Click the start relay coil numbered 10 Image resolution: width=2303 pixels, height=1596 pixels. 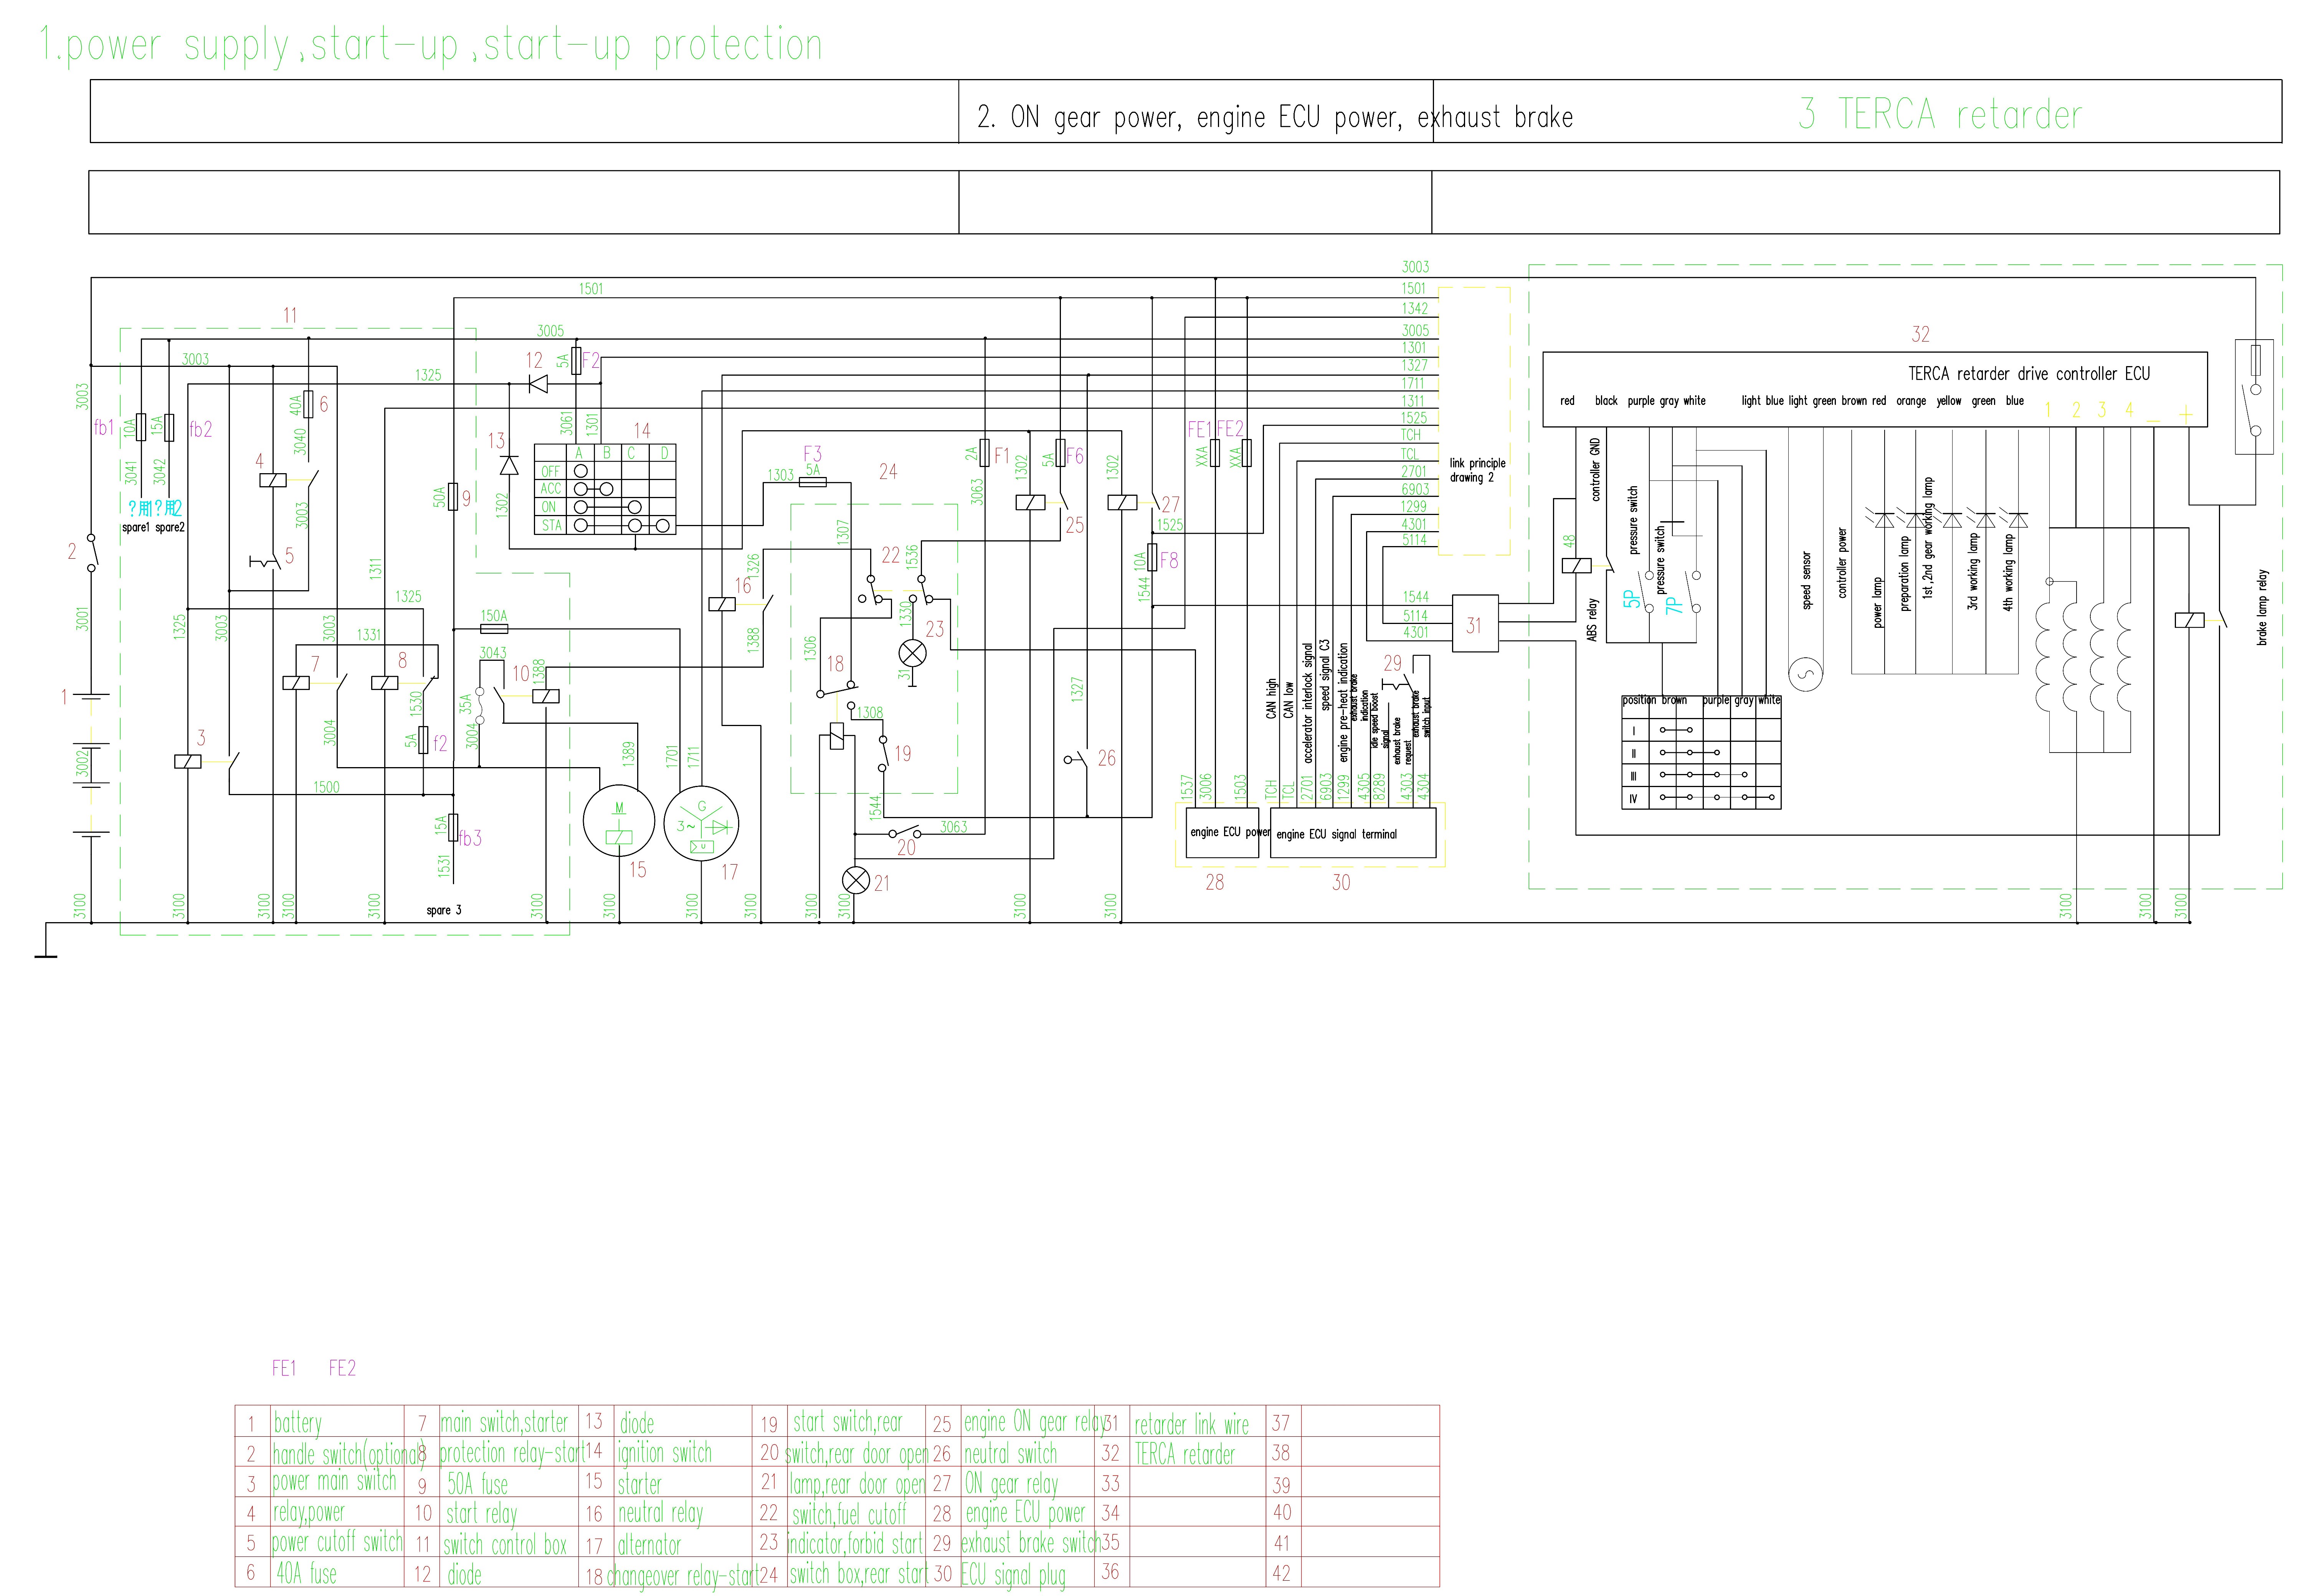546,697
